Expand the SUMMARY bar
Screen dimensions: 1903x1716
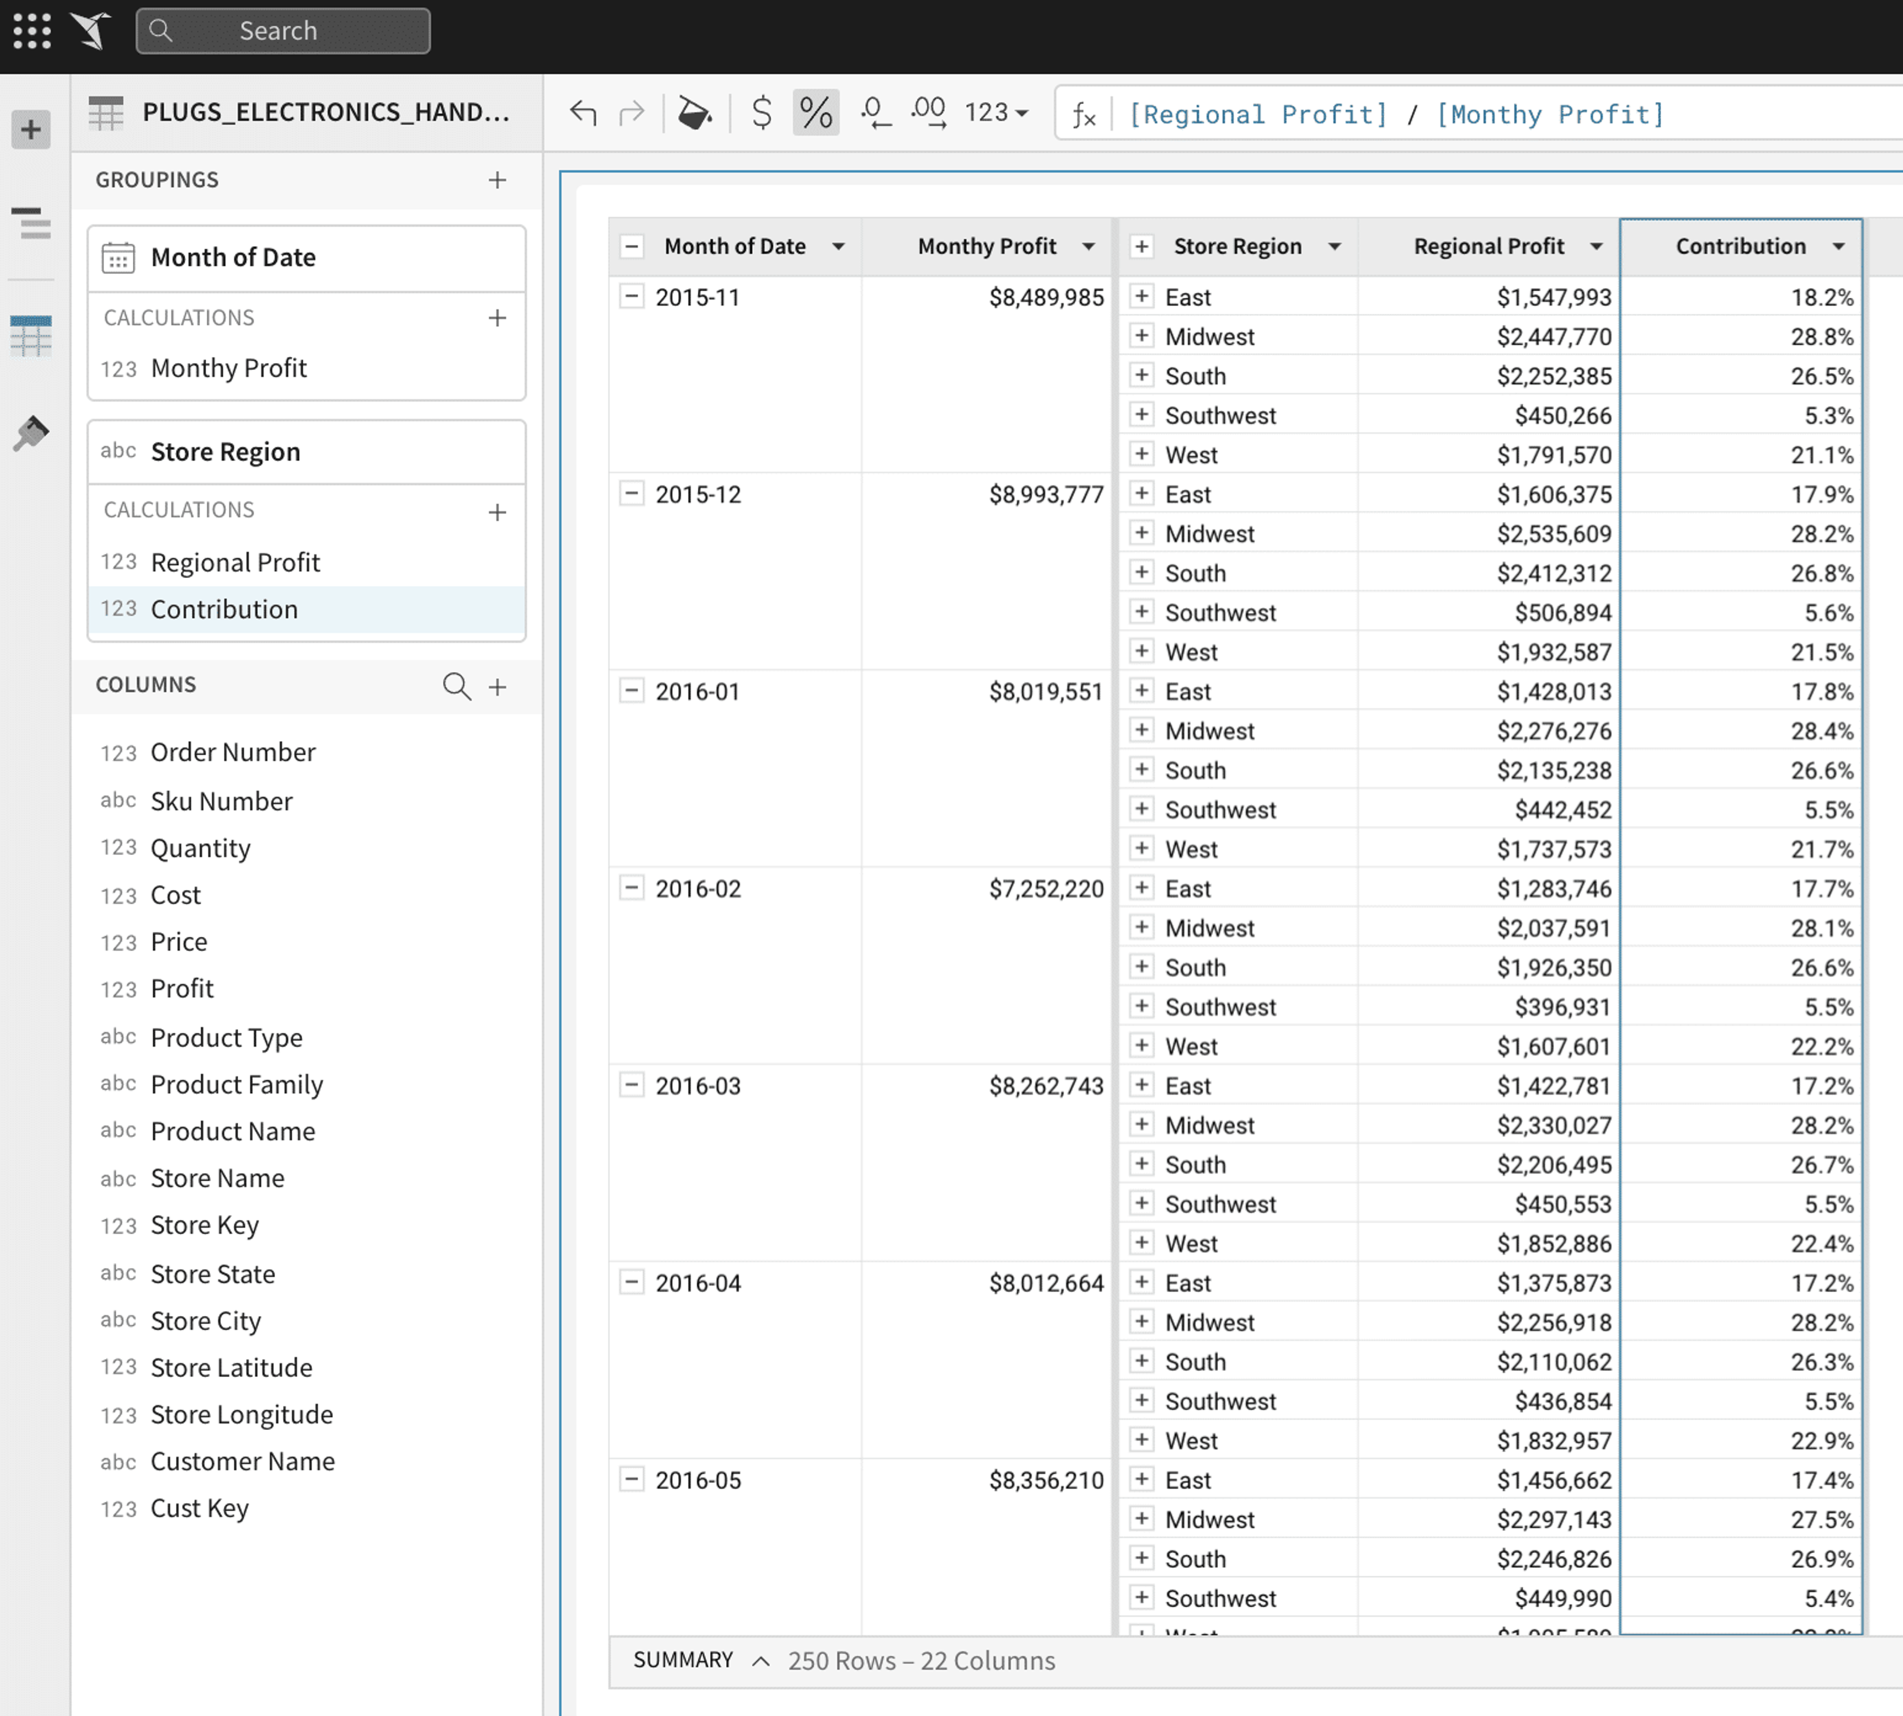pos(761,1661)
